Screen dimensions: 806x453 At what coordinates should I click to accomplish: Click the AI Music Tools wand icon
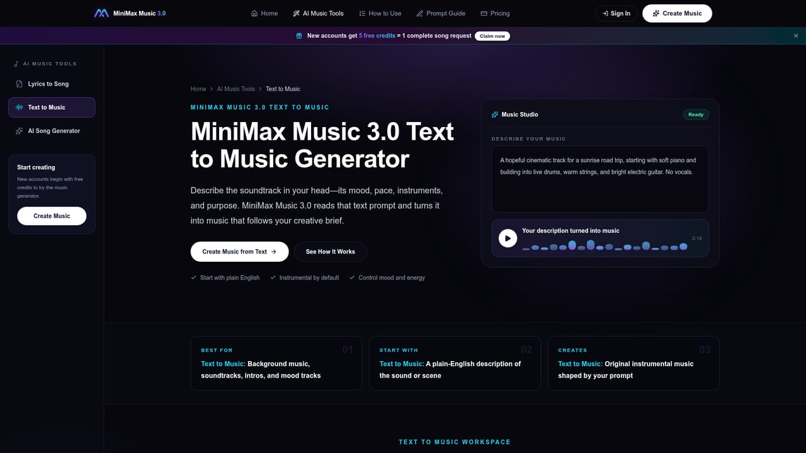pos(297,13)
